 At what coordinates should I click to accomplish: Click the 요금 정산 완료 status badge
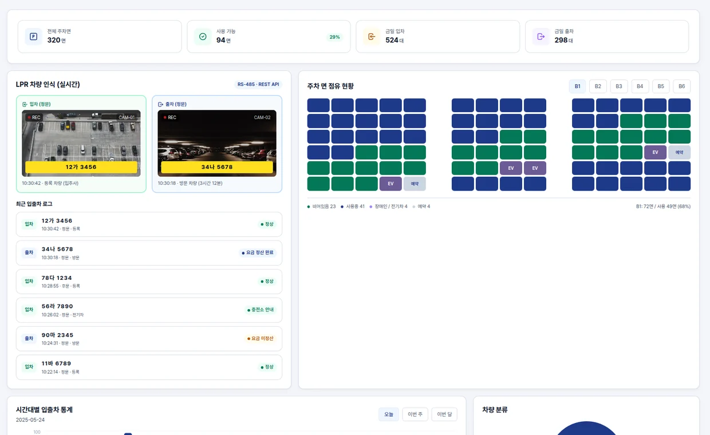(x=258, y=252)
